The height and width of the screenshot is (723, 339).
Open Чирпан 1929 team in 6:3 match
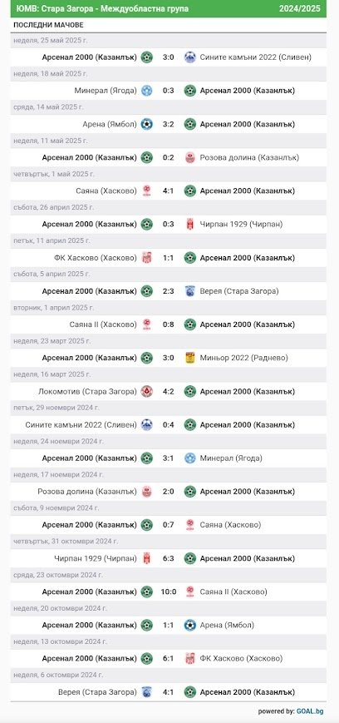click(96, 558)
